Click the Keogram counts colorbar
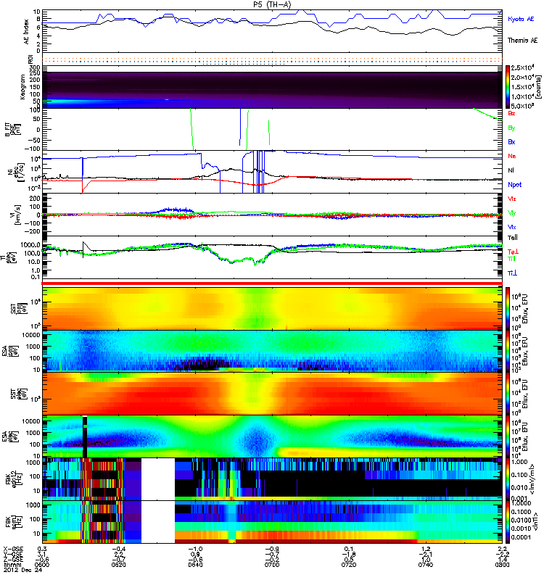 click(x=508, y=87)
